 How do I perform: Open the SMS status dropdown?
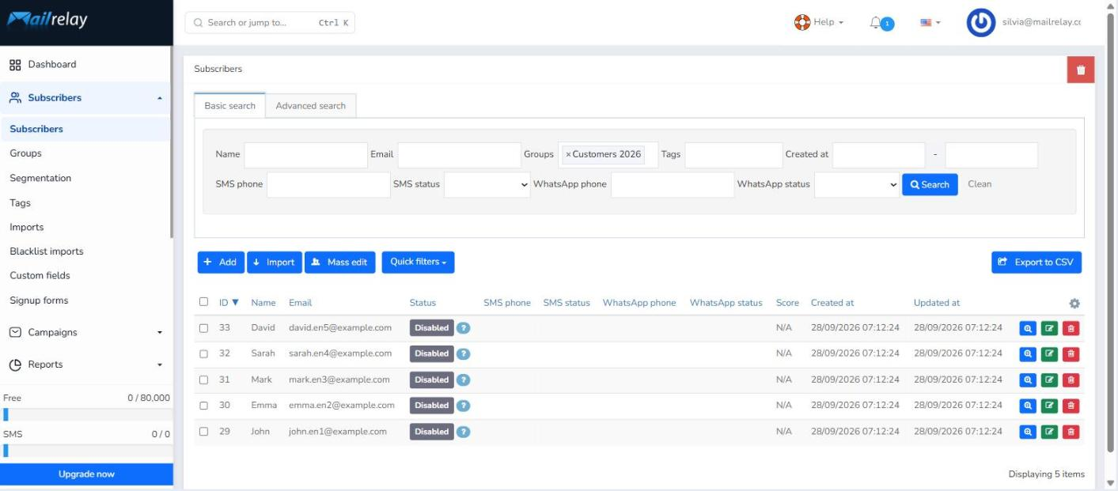pos(487,184)
